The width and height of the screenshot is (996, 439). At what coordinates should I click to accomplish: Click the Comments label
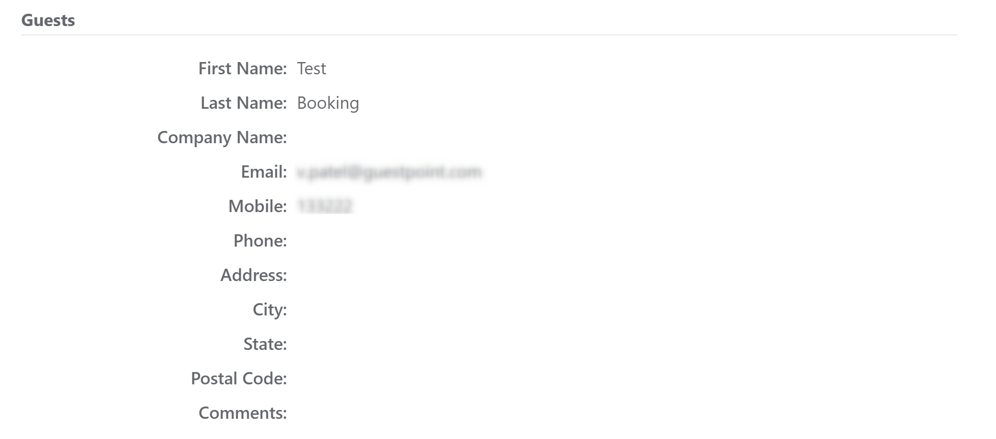pos(242,413)
